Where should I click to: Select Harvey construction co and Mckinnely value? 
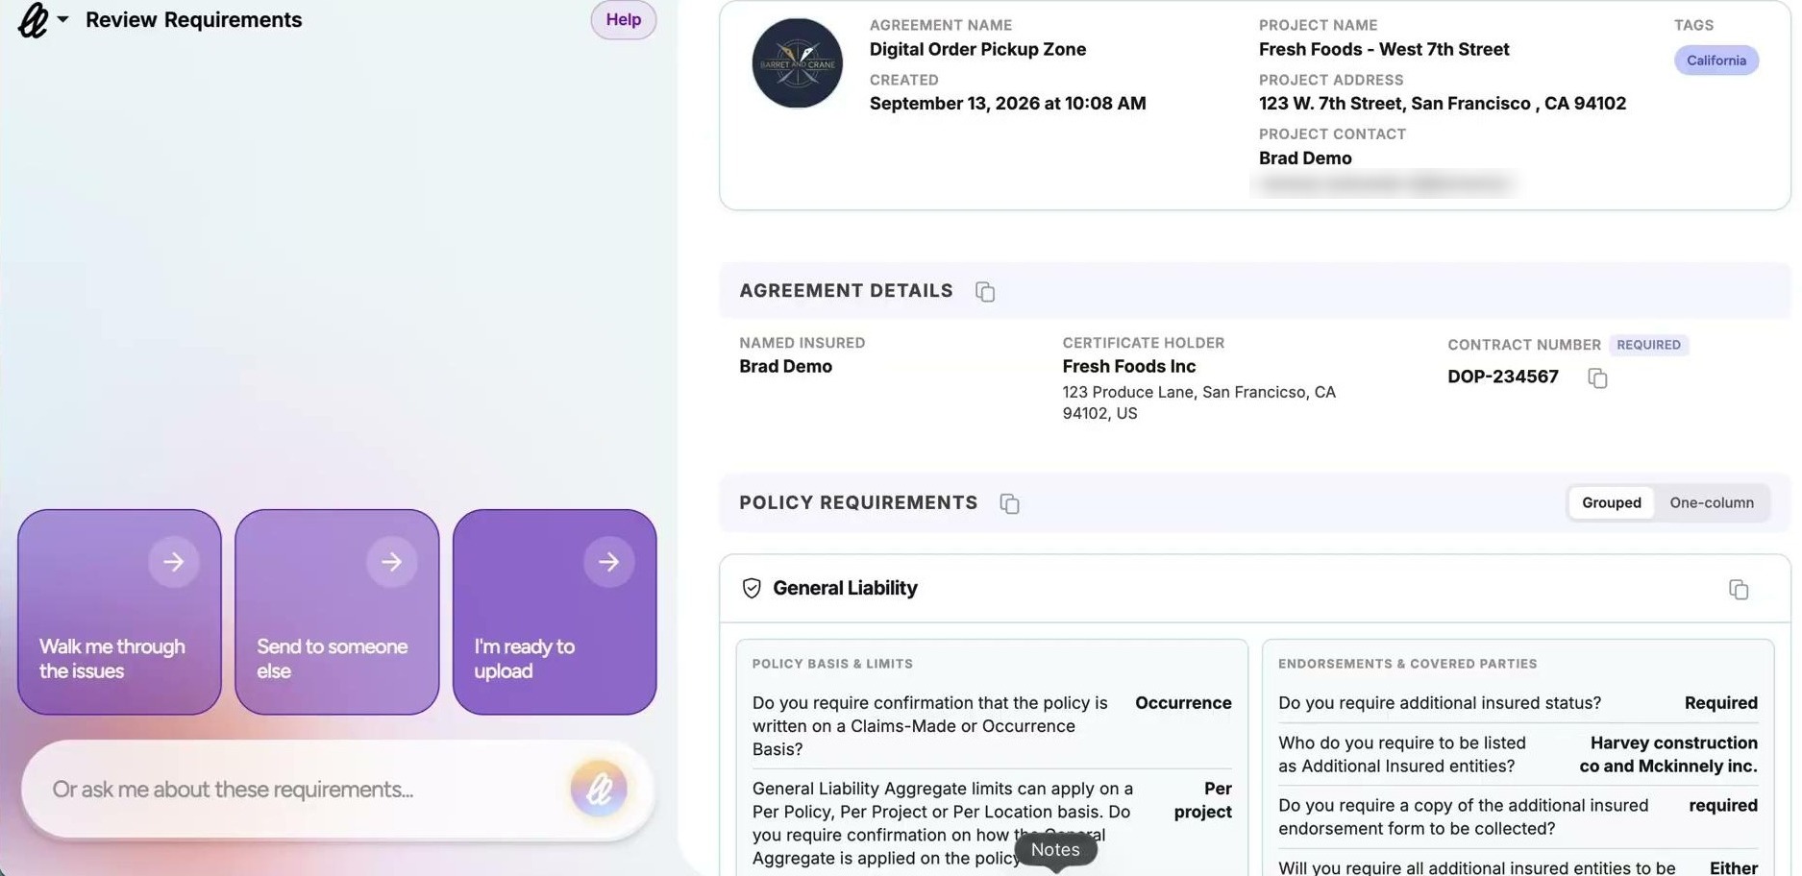click(x=1668, y=754)
